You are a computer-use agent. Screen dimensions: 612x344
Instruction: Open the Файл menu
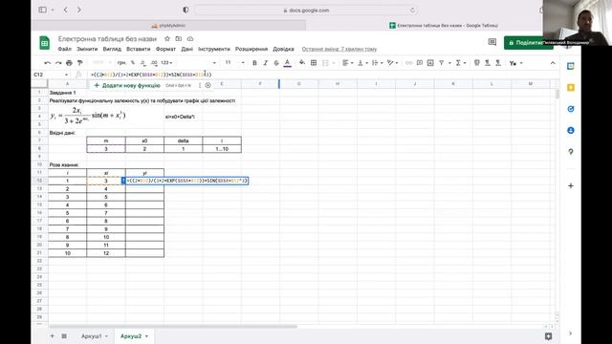[x=64, y=49]
